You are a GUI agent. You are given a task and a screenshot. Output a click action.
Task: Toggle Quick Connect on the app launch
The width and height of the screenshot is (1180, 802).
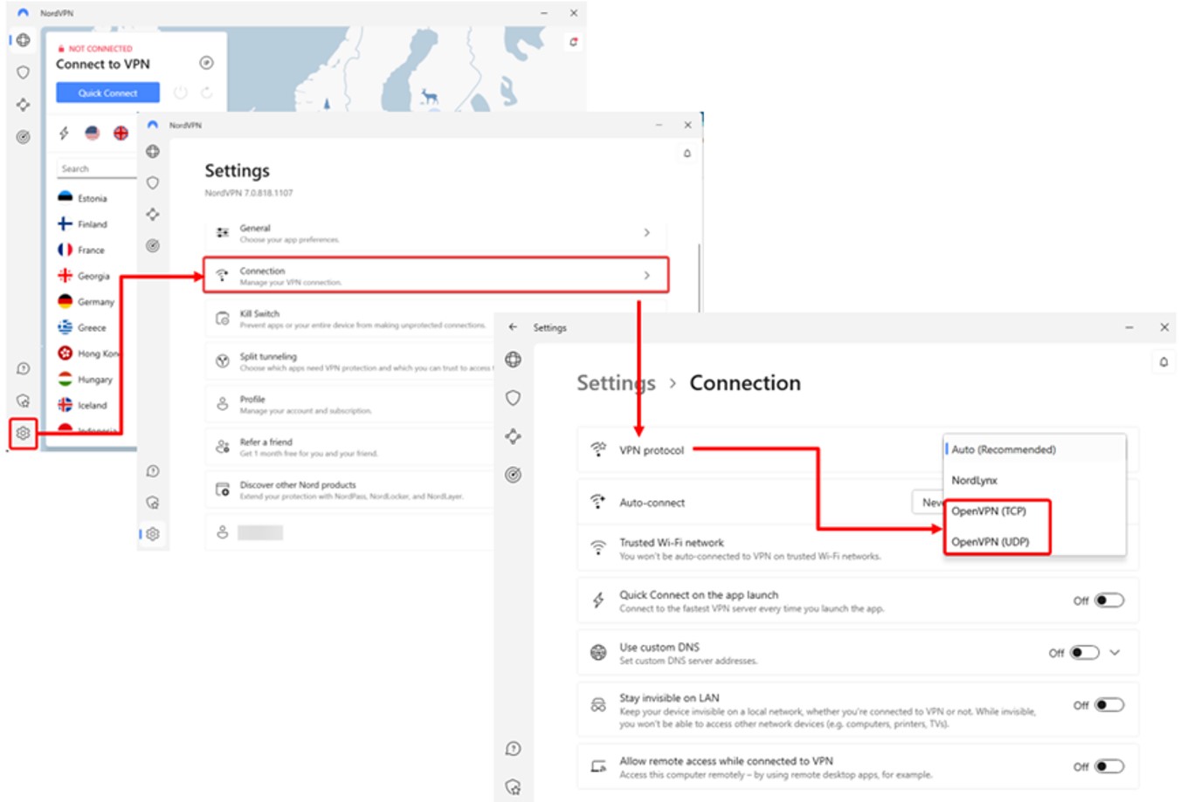pos(1108,599)
